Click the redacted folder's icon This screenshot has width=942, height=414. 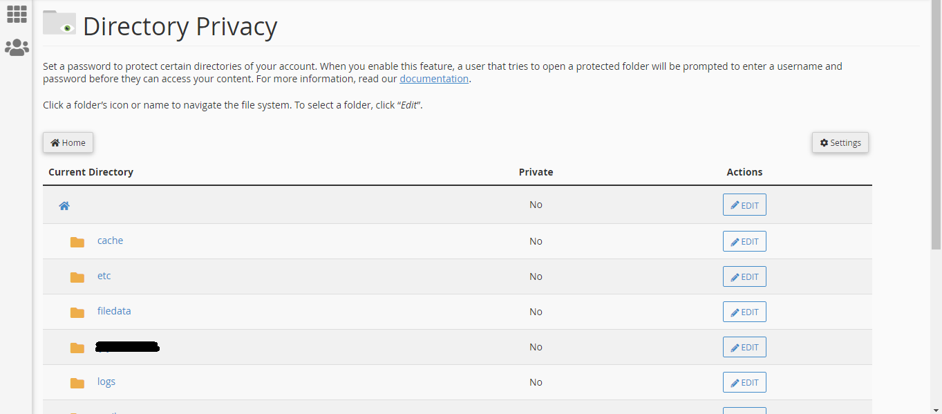(x=77, y=348)
